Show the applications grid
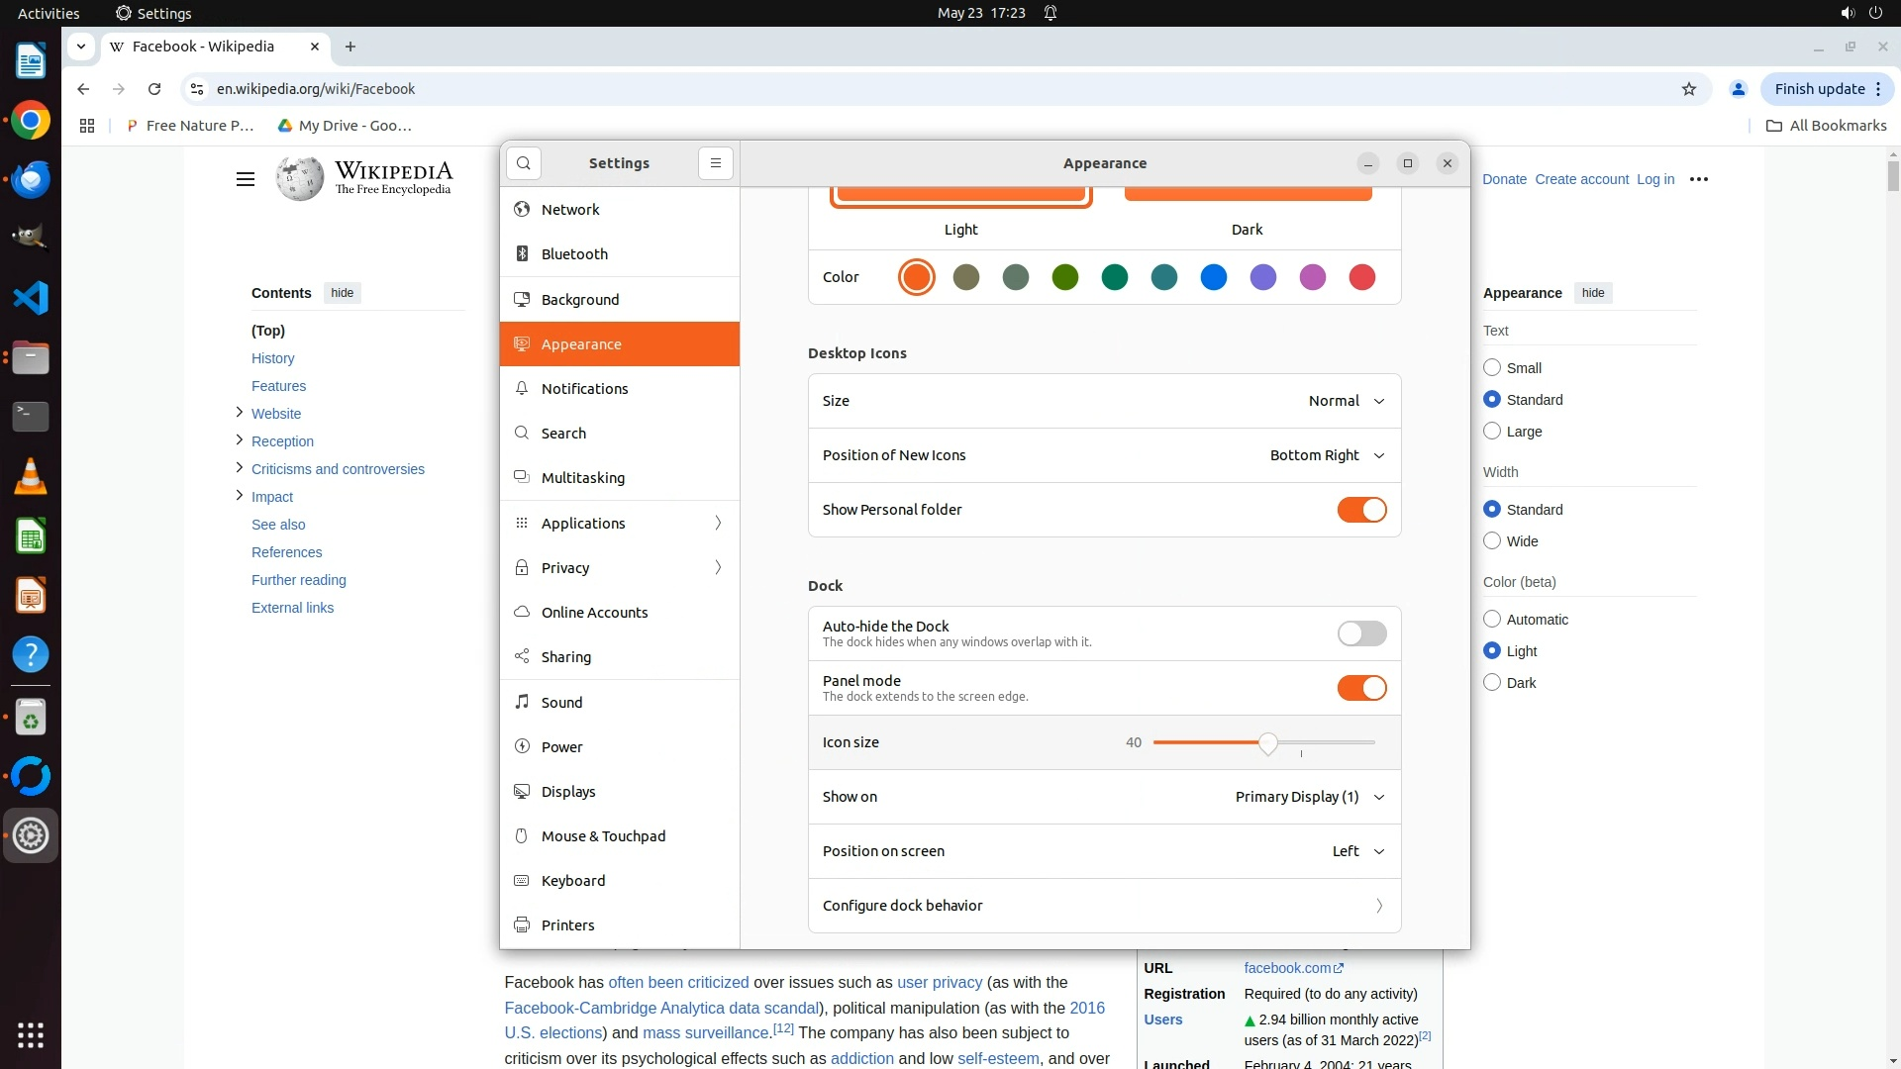Viewport: 1901px width, 1069px height. point(31,1035)
